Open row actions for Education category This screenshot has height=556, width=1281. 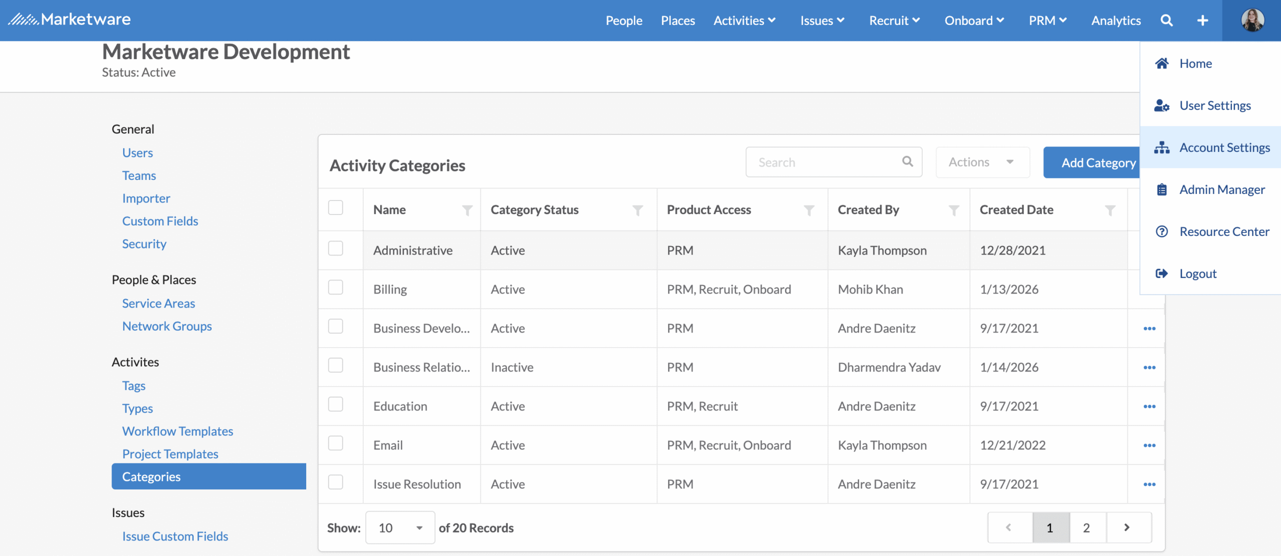point(1149,406)
